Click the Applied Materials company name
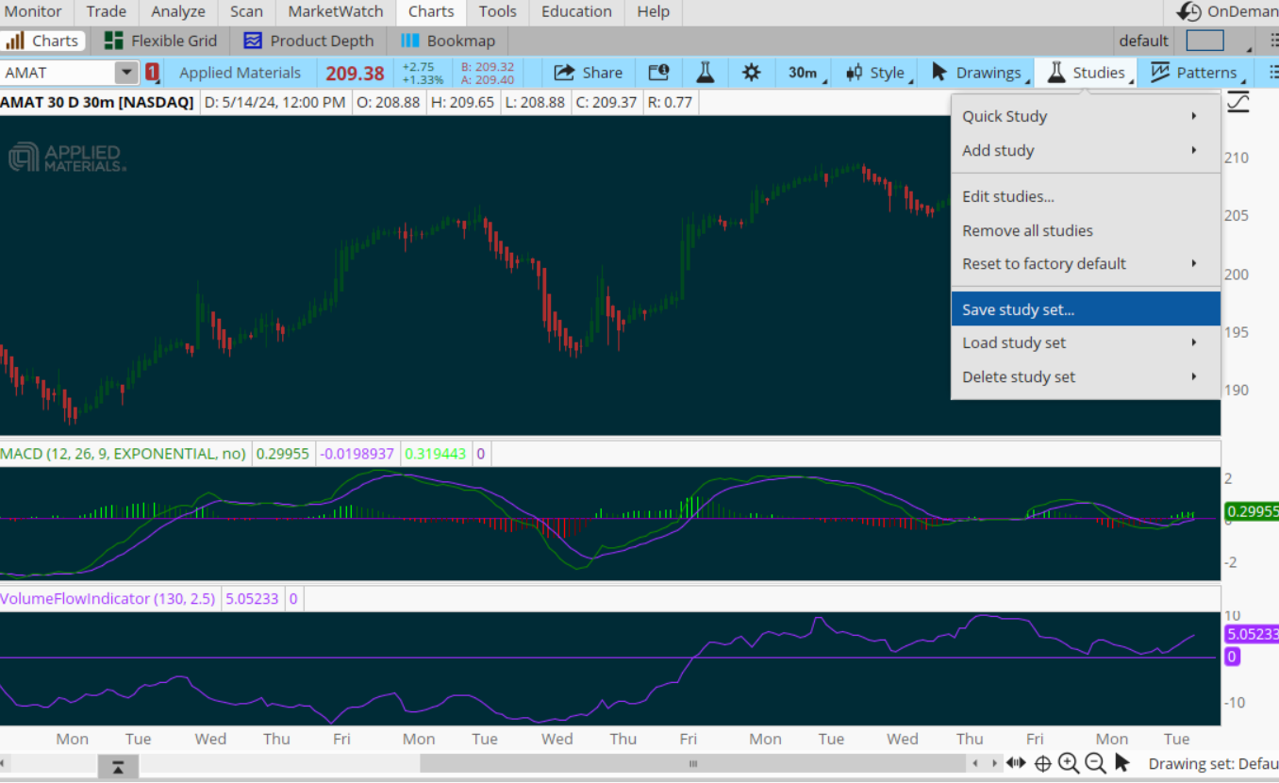The width and height of the screenshot is (1279, 783). pos(240,73)
